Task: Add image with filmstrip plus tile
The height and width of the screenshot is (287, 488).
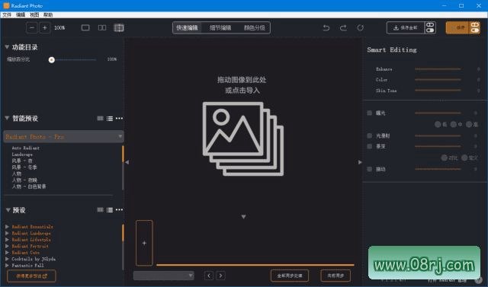Action: pos(144,243)
